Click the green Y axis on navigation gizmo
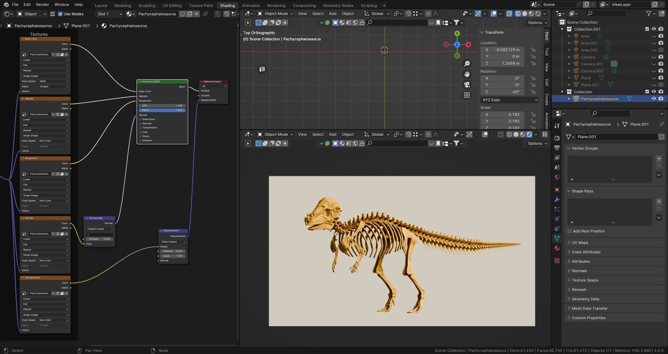 (457, 33)
